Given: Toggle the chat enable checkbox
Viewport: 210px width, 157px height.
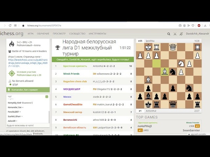Looking at the screenshot, I should 47,97.
